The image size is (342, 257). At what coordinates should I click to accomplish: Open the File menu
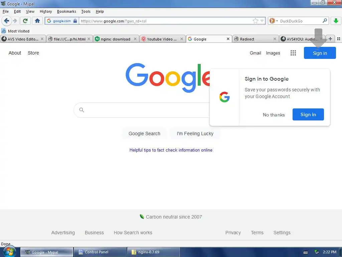[5, 11]
